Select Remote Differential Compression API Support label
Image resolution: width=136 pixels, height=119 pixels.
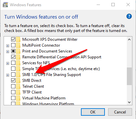pos(62,57)
